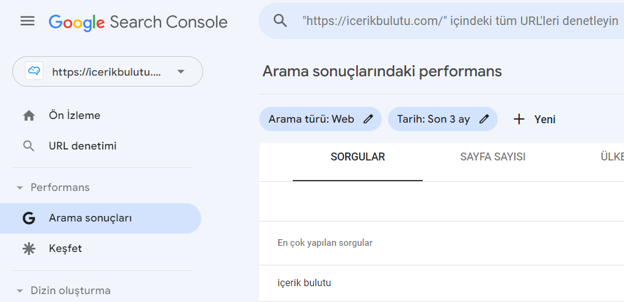The width and height of the screenshot is (624, 302).
Task: Collapse the Performans sidebar section
Action: point(53,187)
